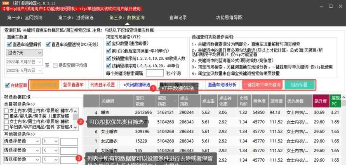The image size is (346, 165).
Task: Enable 是否查询平均值 checkbox
Action: [55, 65]
